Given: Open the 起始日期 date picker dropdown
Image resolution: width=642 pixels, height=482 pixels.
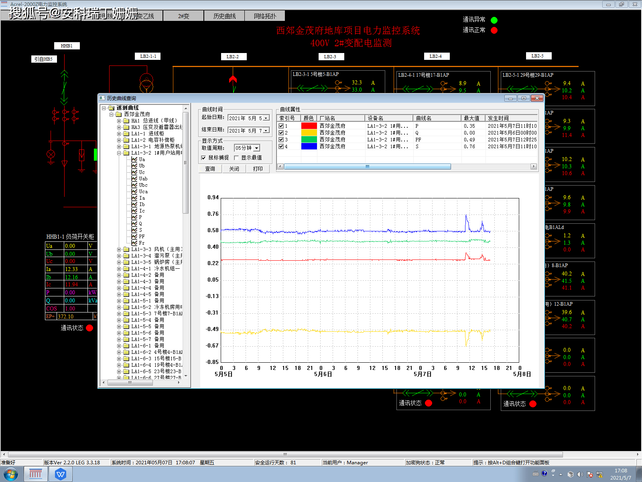Looking at the screenshot, I should coord(266,118).
